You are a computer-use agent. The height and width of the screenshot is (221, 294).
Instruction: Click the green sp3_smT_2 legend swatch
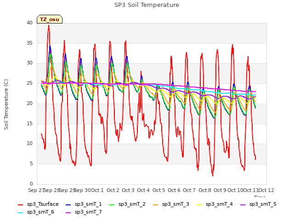112,204
